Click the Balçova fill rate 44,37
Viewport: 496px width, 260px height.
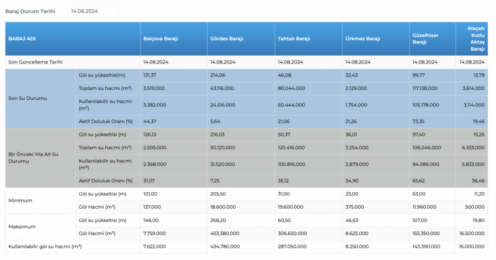tap(149, 121)
